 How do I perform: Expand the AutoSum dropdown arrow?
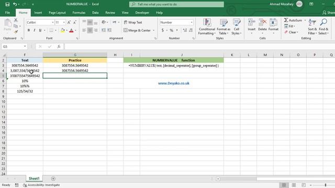pos(305,20)
